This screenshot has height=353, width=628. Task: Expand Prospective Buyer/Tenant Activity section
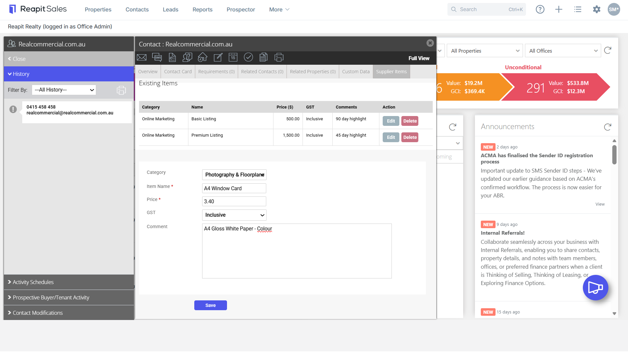(x=69, y=297)
